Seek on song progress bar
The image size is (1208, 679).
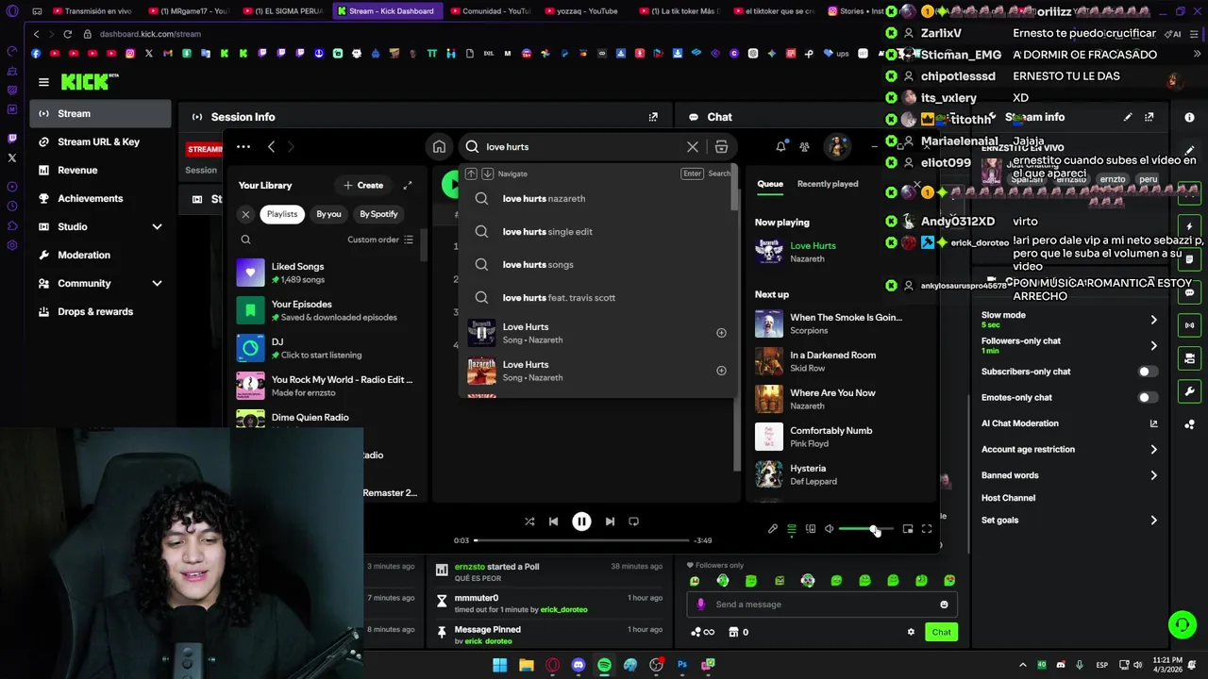(581, 540)
